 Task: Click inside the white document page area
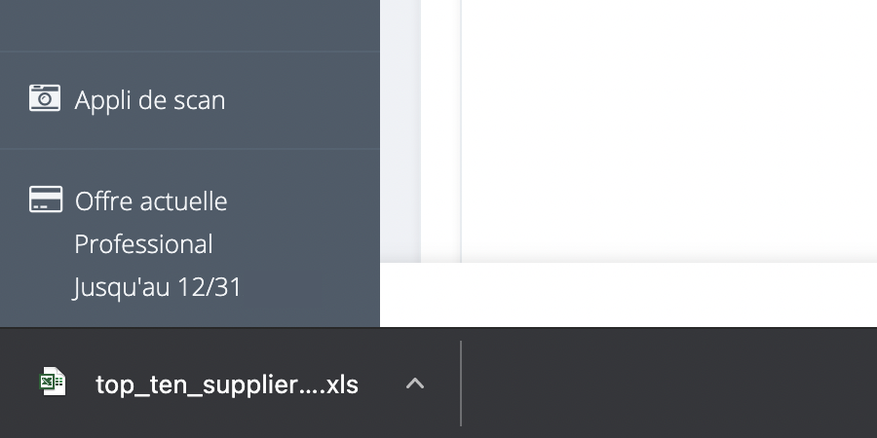pyautogui.click(x=668, y=130)
